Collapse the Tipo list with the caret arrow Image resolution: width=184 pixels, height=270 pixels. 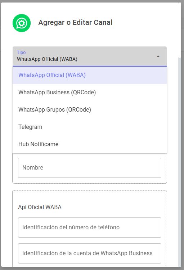point(158,57)
